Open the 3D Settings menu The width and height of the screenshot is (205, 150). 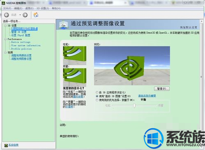tap(43, 9)
